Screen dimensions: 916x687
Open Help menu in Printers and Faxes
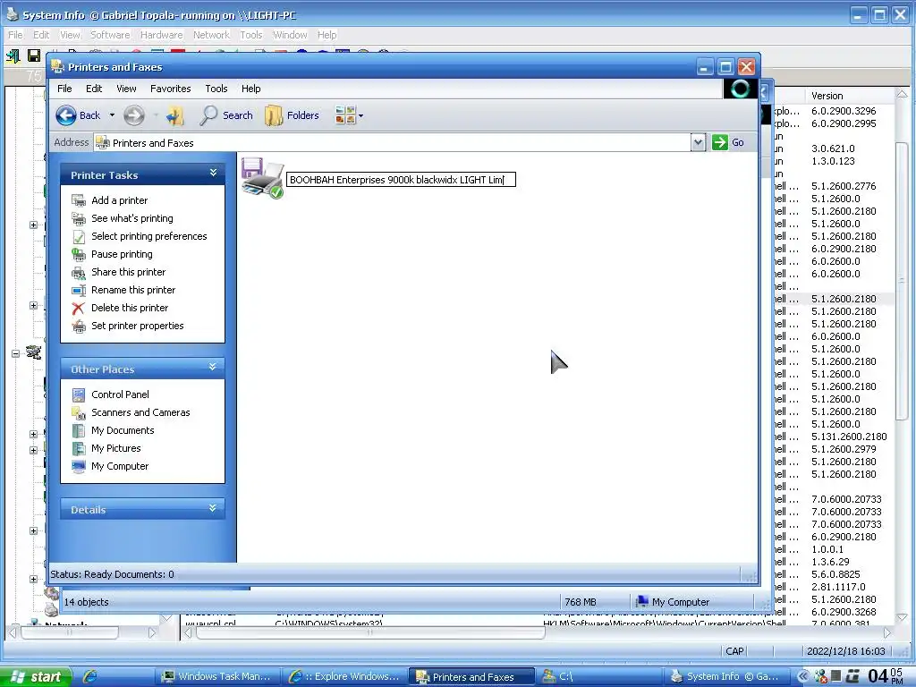click(x=251, y=89)
